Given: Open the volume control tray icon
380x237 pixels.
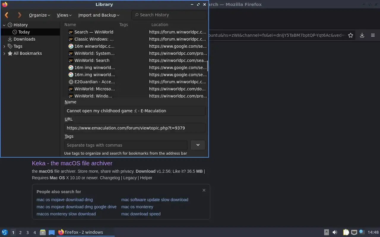Looking at the screenshot, I should [335, 232].
